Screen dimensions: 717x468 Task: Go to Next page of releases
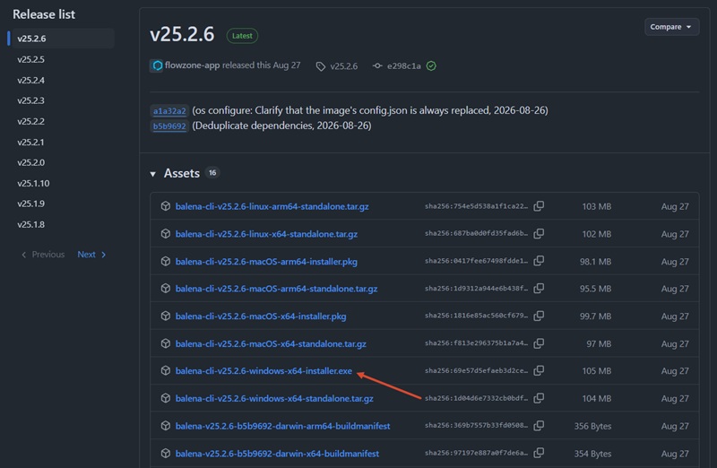(x=91, y=255)
